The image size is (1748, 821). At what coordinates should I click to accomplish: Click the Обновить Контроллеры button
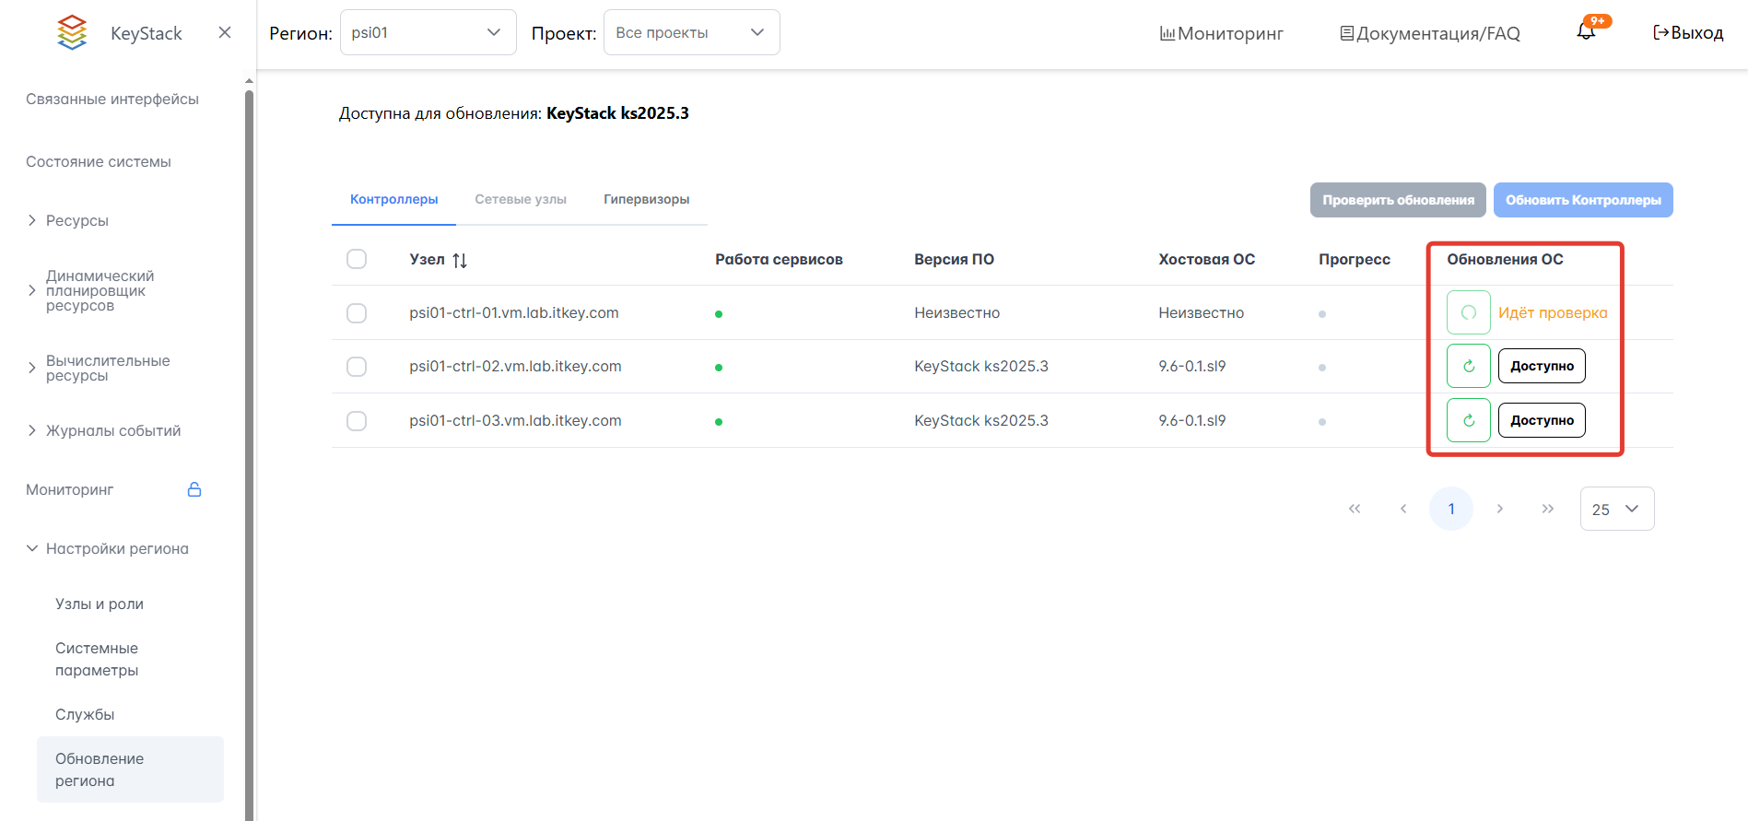(x=1582, y=201)
